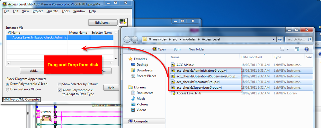Open the Operate menu
The height and width of the screenshot is (128, 321).
[x=52, y=11]
